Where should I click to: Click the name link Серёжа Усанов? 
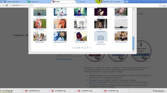click(80, 17)
